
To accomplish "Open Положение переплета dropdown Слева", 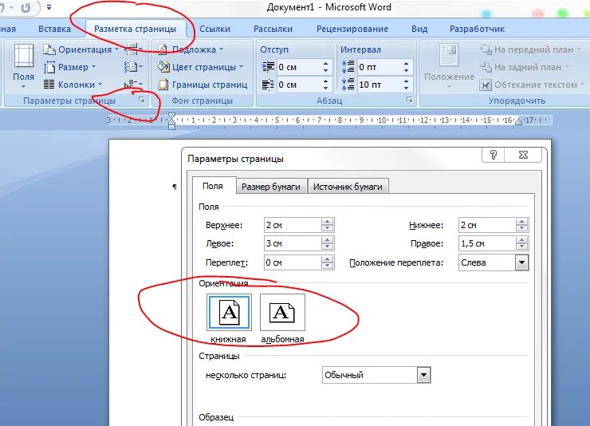I will pyautogui.click(x=494, y=262).
